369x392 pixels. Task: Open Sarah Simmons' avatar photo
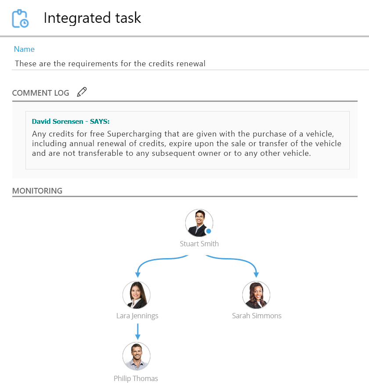click(256, 295)
